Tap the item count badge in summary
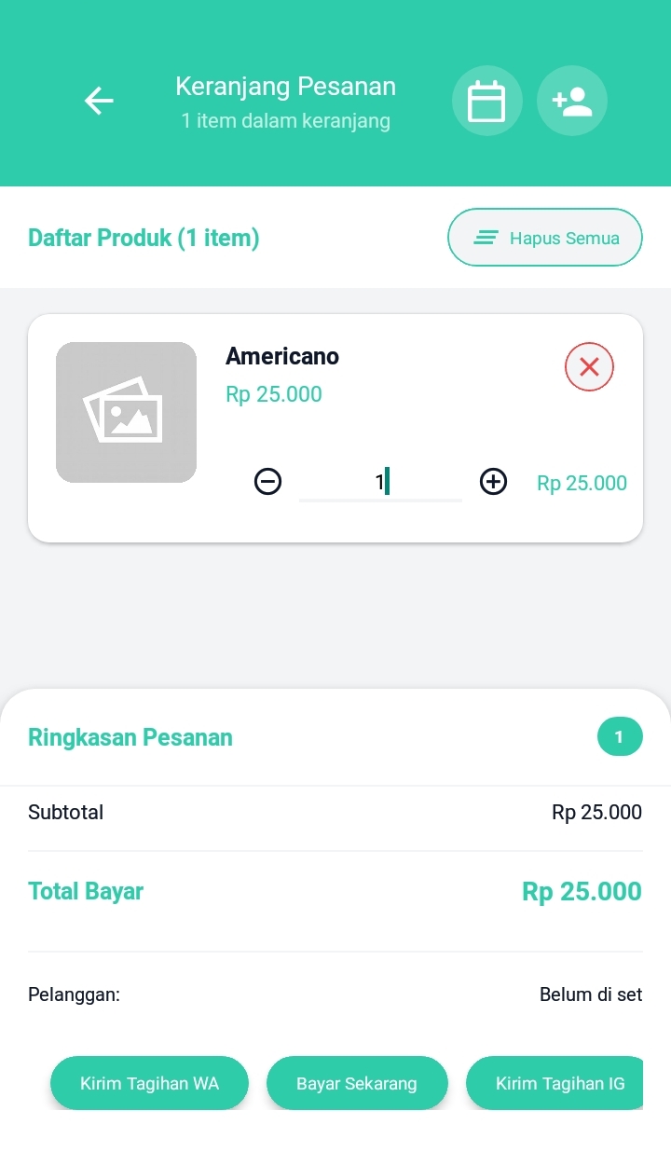The image size is (671, 1152). [x=620, y=737]
